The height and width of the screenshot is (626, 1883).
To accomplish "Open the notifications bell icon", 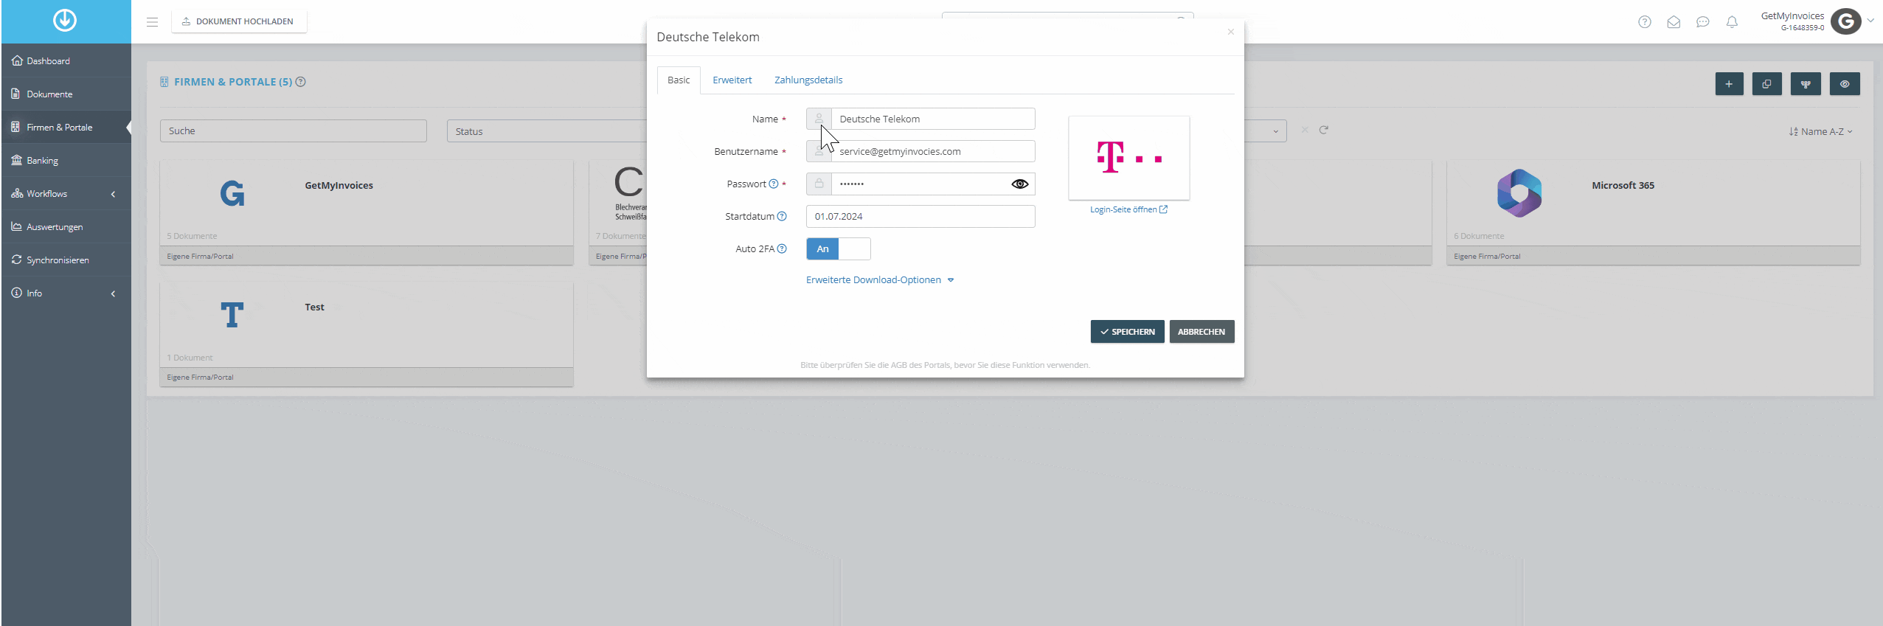I will point(1732,22).
